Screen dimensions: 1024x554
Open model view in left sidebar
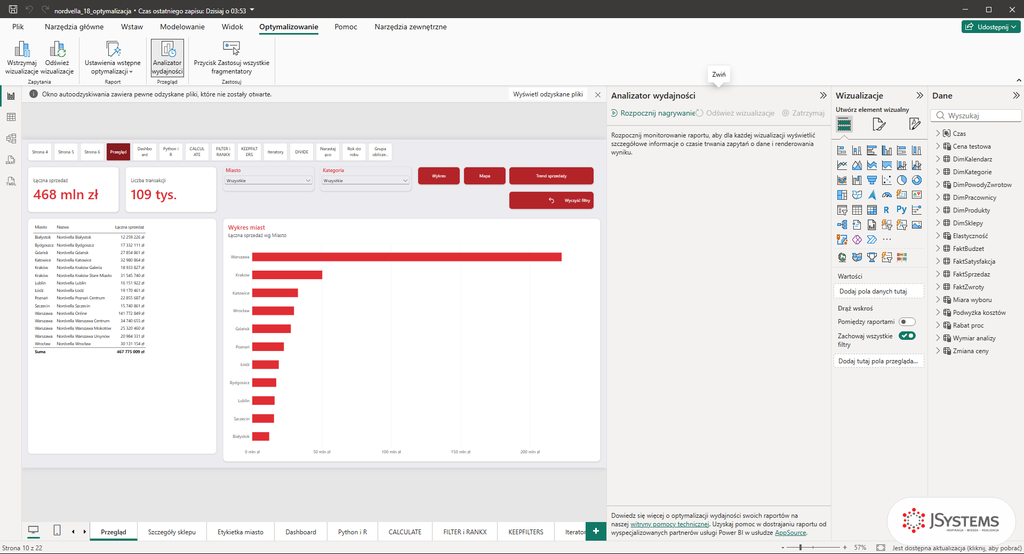pyautogui.click(x=11, y=138)
